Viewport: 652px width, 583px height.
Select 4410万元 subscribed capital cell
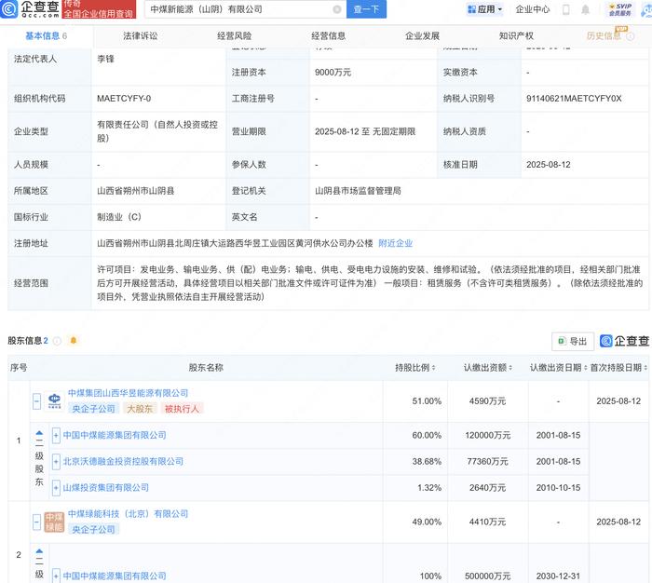(487, 522)
